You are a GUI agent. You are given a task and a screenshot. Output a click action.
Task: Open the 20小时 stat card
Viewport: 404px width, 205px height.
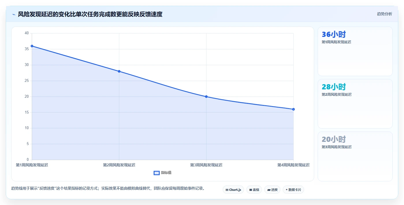(x=355, y=157)
